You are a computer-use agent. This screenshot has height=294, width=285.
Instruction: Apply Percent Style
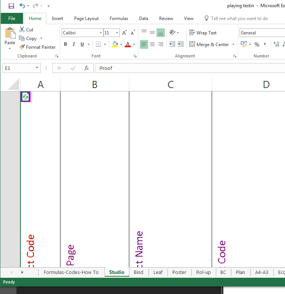[257, 44]
